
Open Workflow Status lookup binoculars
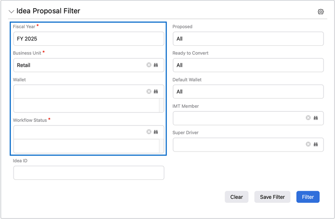(156, 131)
